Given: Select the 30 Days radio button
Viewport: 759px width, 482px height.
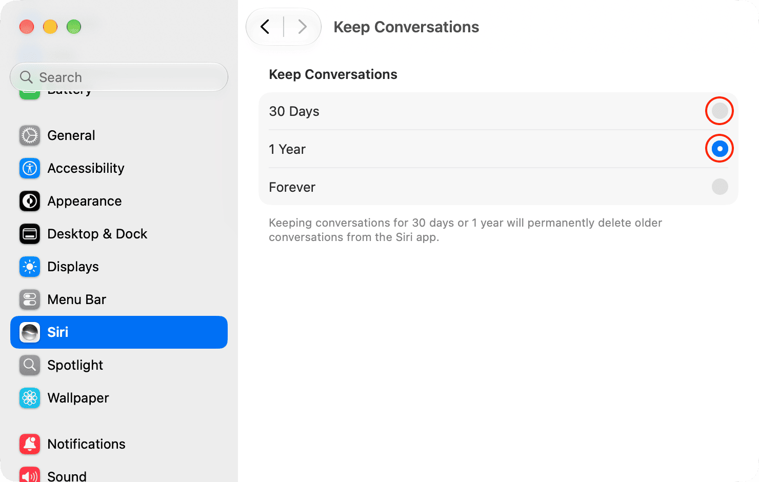Looking at the screenshot, I should (720, 111).
